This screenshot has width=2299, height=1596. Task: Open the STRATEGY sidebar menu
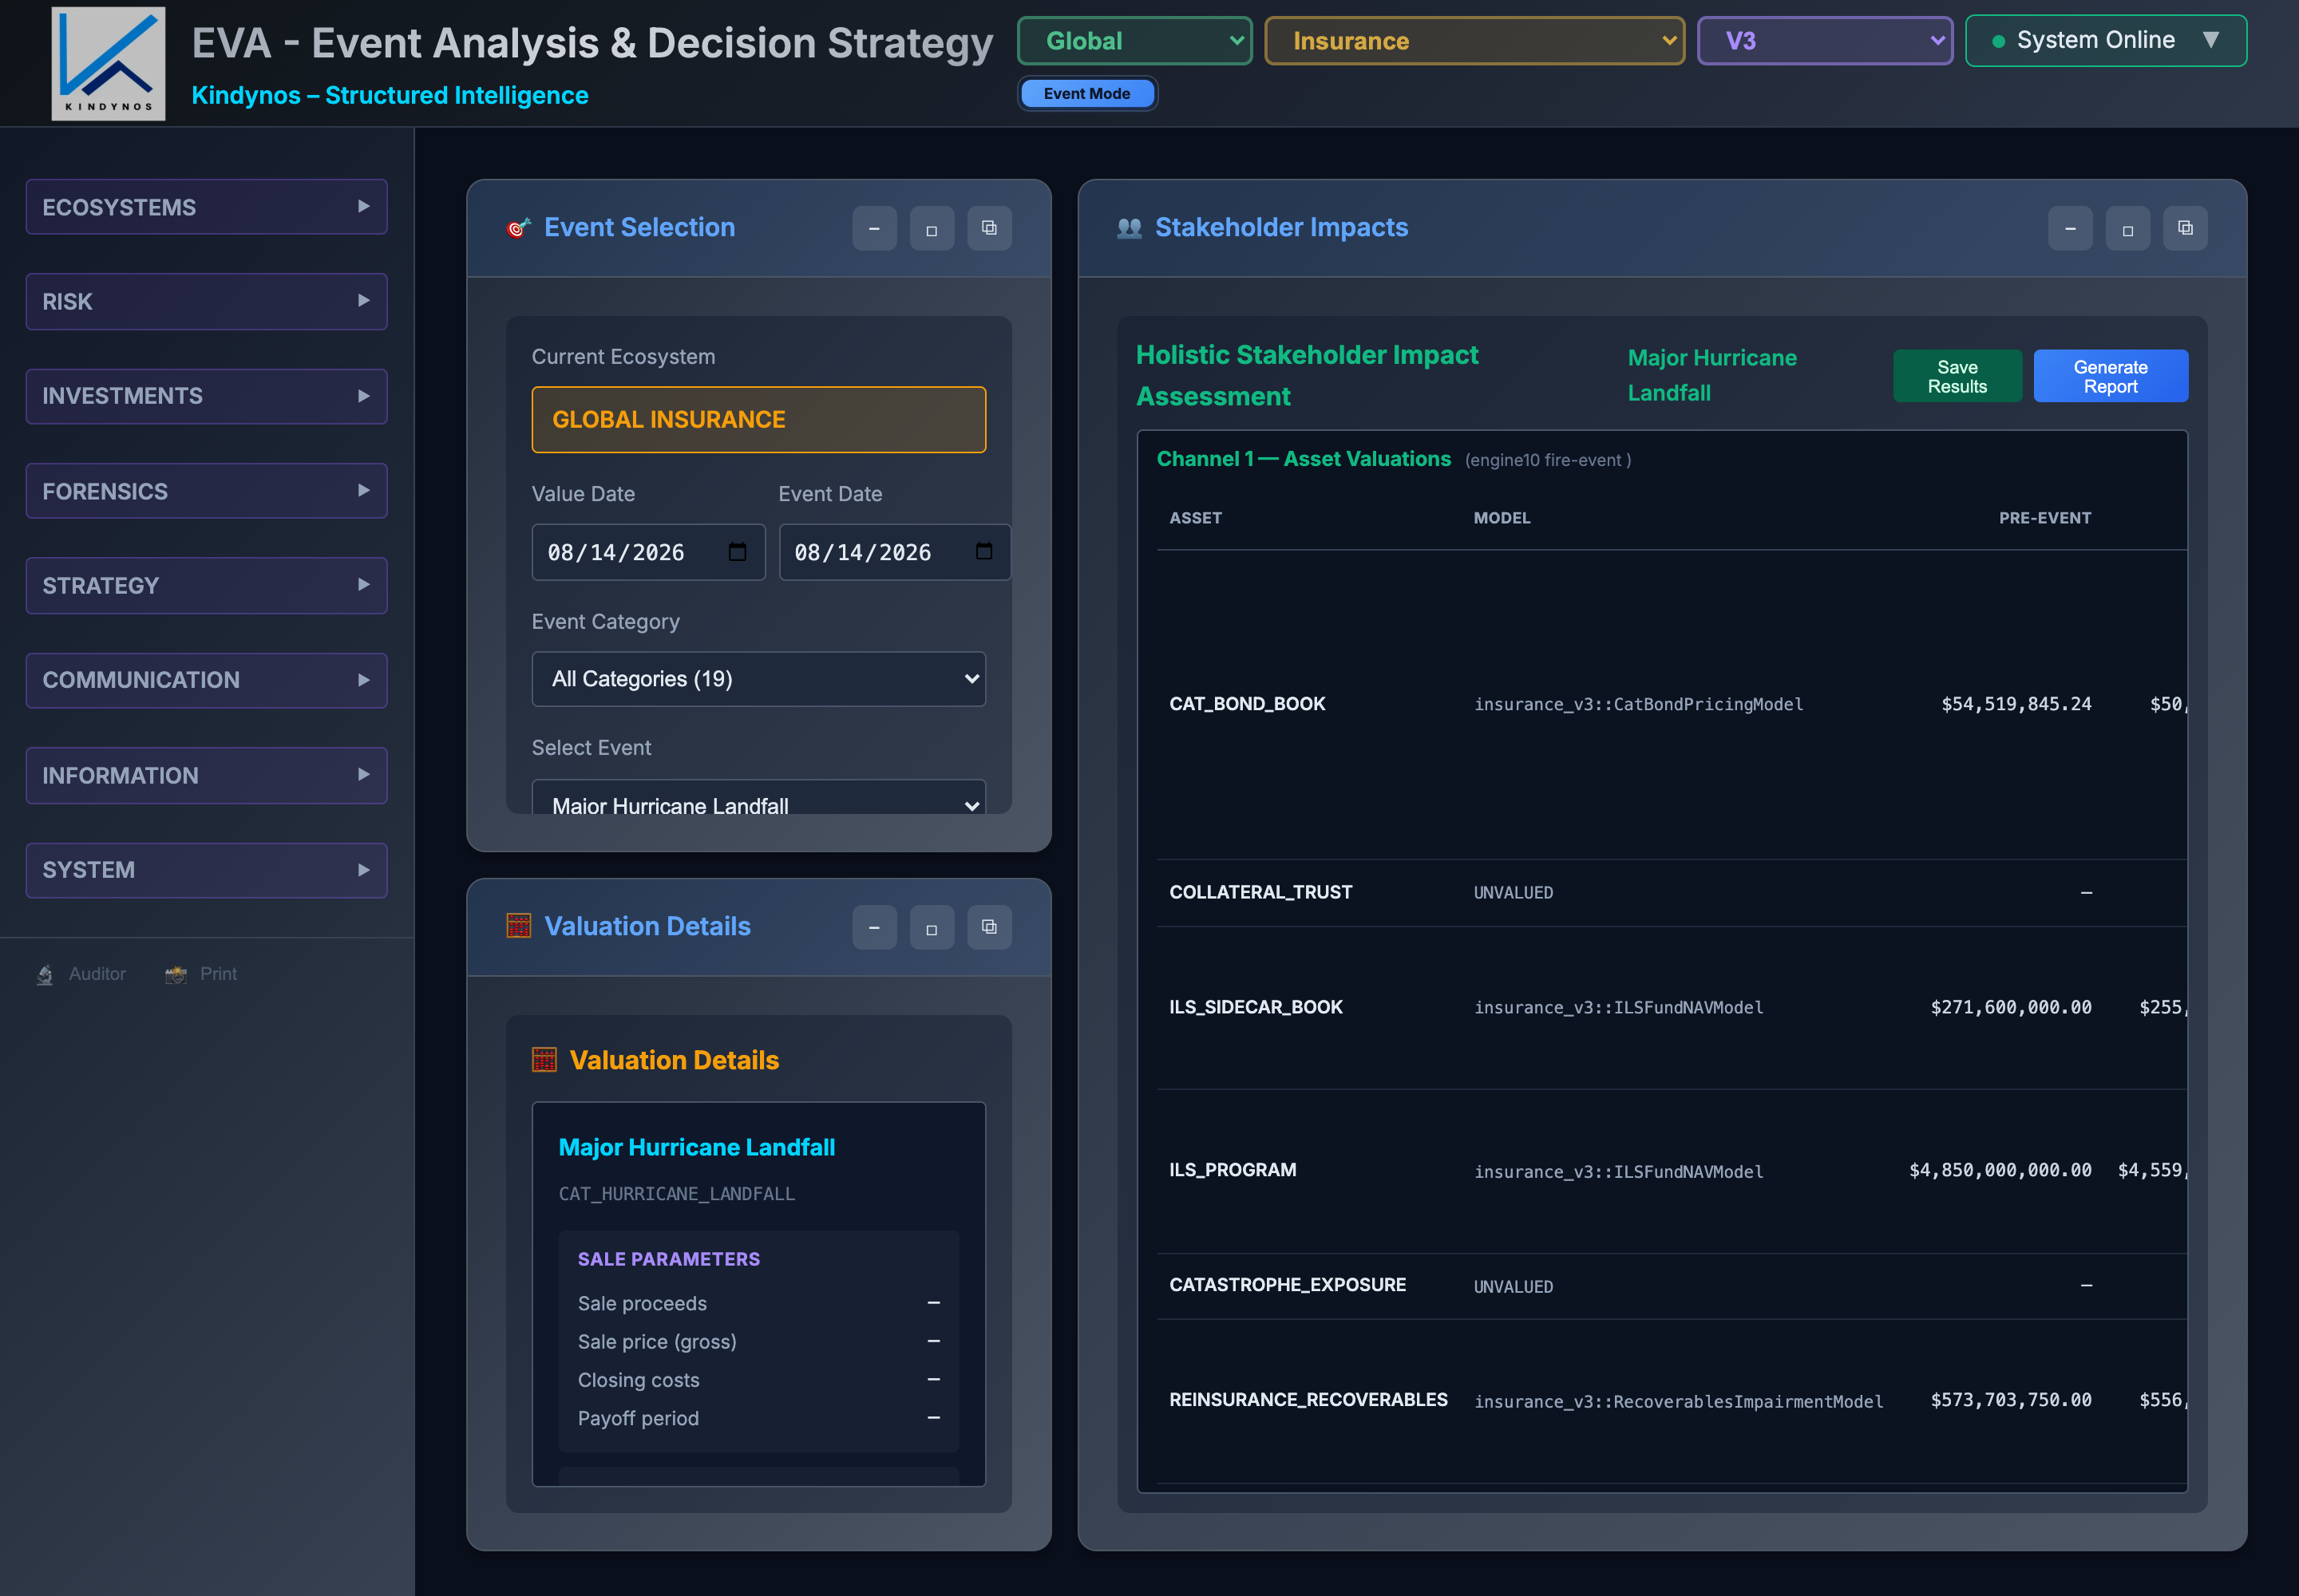click(x=206, y=585)
